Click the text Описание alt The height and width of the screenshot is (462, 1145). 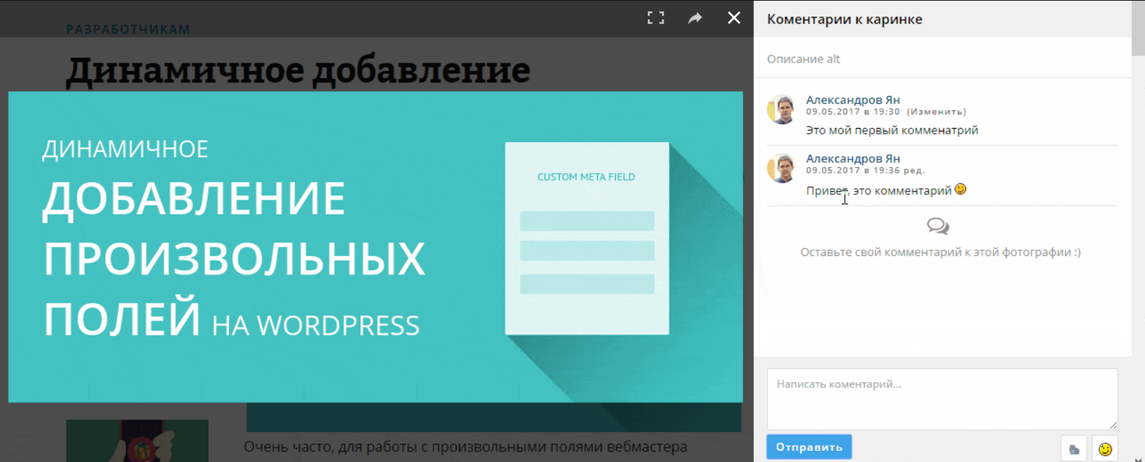tap(803, 59)
